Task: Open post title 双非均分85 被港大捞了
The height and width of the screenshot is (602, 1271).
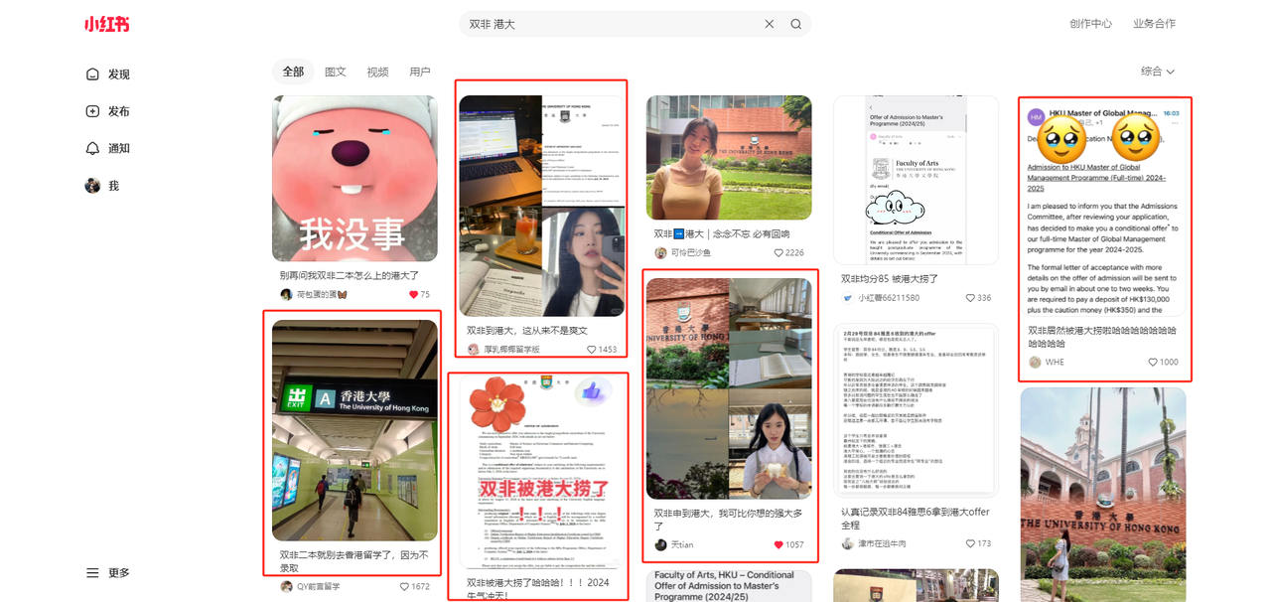Action: pos(890,279)
